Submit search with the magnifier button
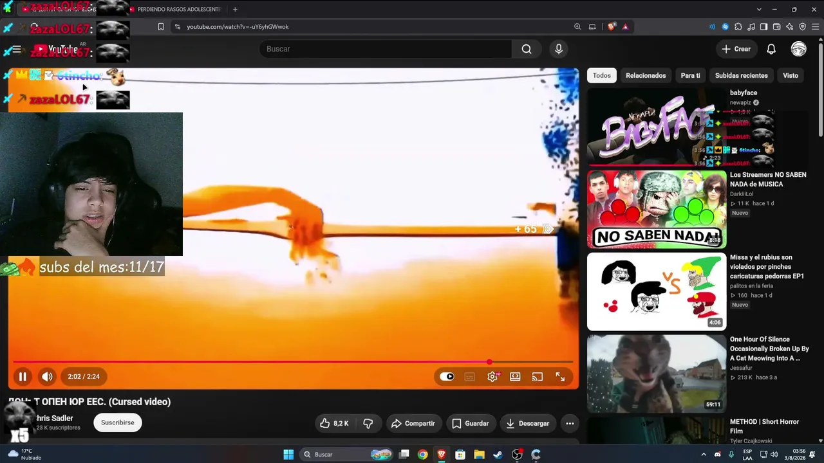 pos(527,49)
